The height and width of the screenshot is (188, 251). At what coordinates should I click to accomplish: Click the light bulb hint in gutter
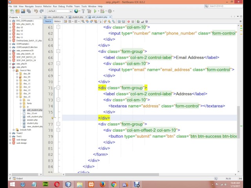pos(52,118)
